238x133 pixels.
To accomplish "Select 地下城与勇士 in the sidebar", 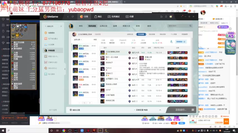I will click(x=53, y=39).
